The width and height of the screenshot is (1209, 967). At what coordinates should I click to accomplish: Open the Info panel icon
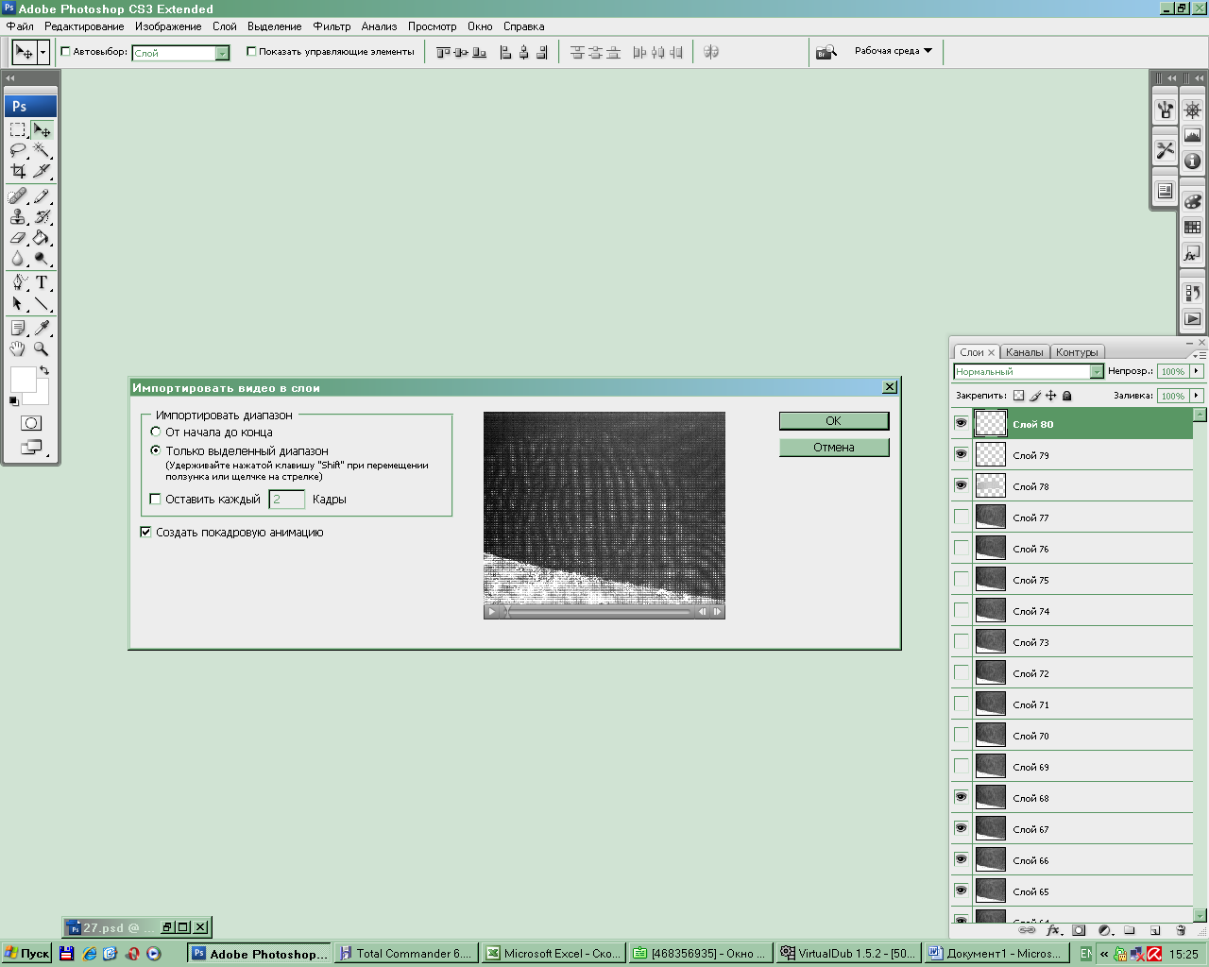click(1192, 161)
